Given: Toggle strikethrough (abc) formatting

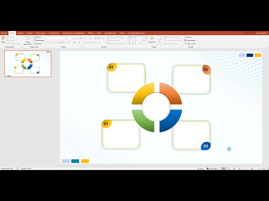Looking at the screenshot, I should tap(61, 43).
